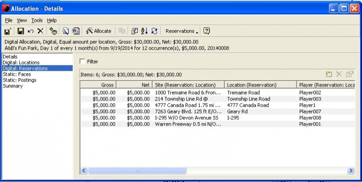
Task: Click the Sort A-Z toolbar icon
Action: click(x=144, y=31)
